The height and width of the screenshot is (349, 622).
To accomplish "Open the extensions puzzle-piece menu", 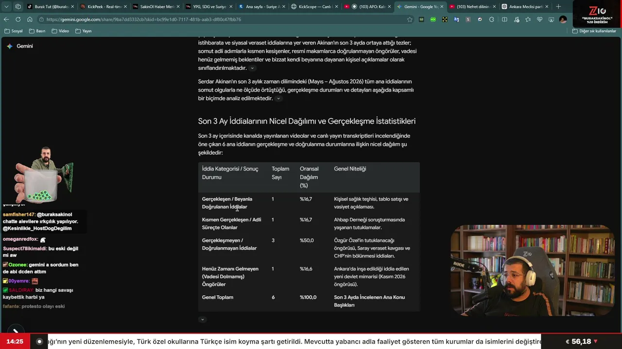I will (x=492, y=19).
